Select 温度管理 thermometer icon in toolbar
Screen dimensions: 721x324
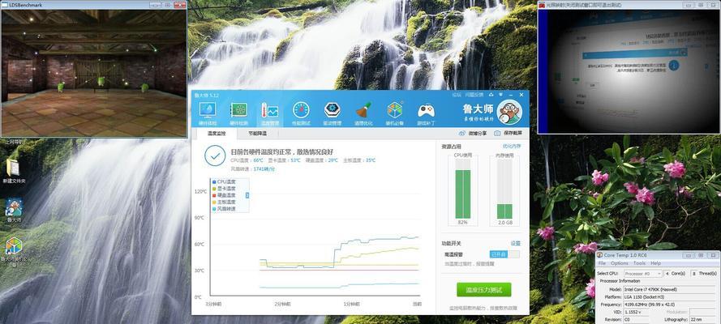coord(270,111)
